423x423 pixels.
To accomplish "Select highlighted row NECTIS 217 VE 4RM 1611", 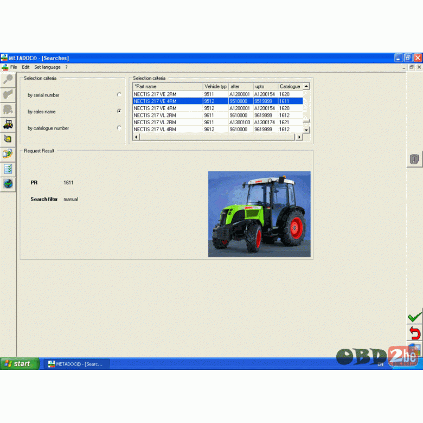I will point(217,101).
